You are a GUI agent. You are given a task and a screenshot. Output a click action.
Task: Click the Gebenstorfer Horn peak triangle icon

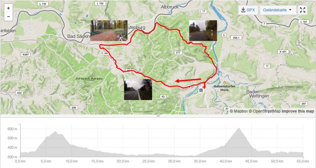coord(224,82)
